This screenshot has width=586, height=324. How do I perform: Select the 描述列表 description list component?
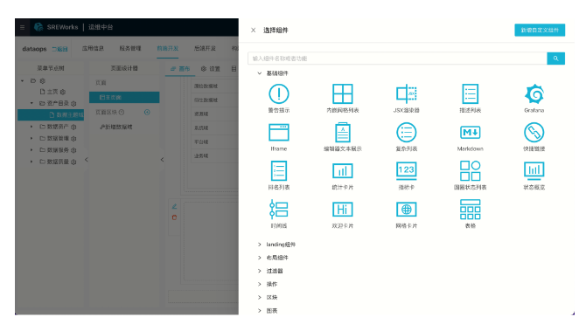471,93
